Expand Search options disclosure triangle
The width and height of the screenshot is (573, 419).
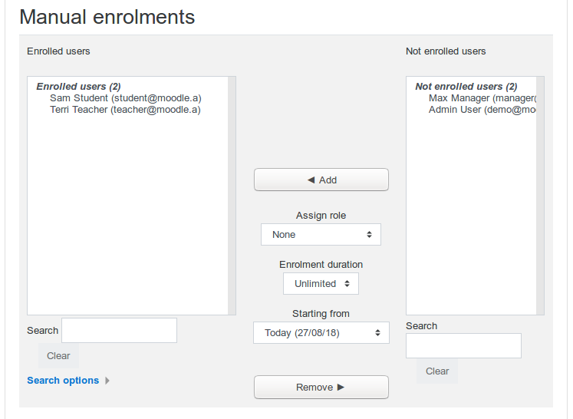[107, 381]
